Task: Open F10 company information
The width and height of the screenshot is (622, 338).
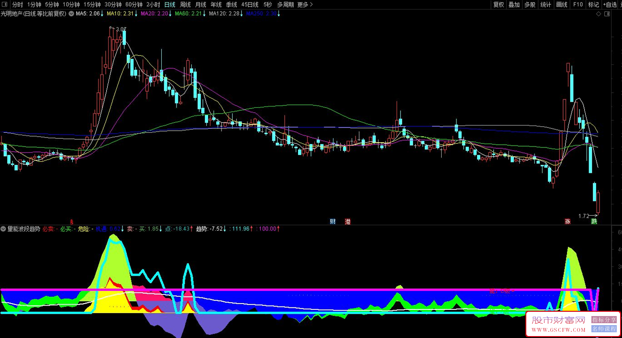Action: coord(578,4)
